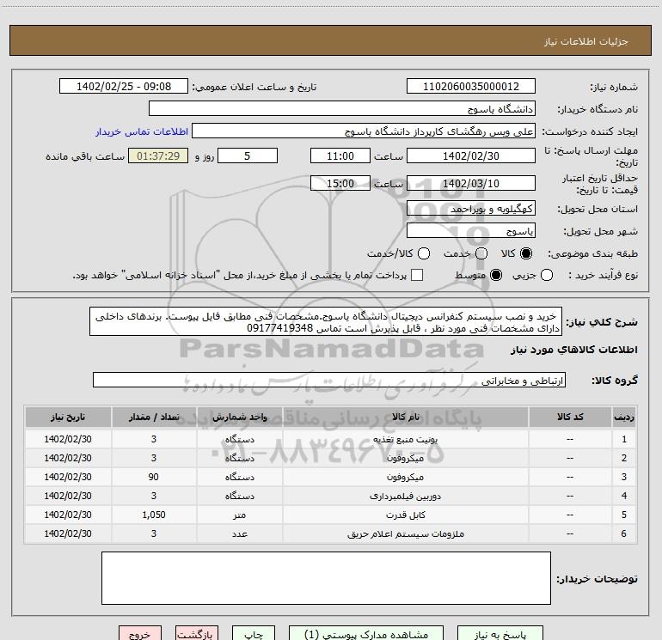Choose متوسط purchase process option
Viewport: 662px width, 640px height.
496,275
